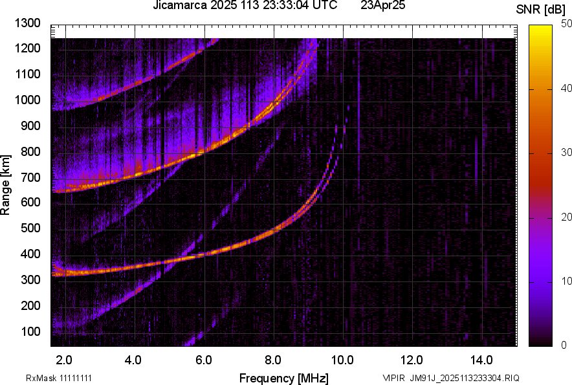Click the 'SNR [dB]' colorbar label

click(541, 10)
